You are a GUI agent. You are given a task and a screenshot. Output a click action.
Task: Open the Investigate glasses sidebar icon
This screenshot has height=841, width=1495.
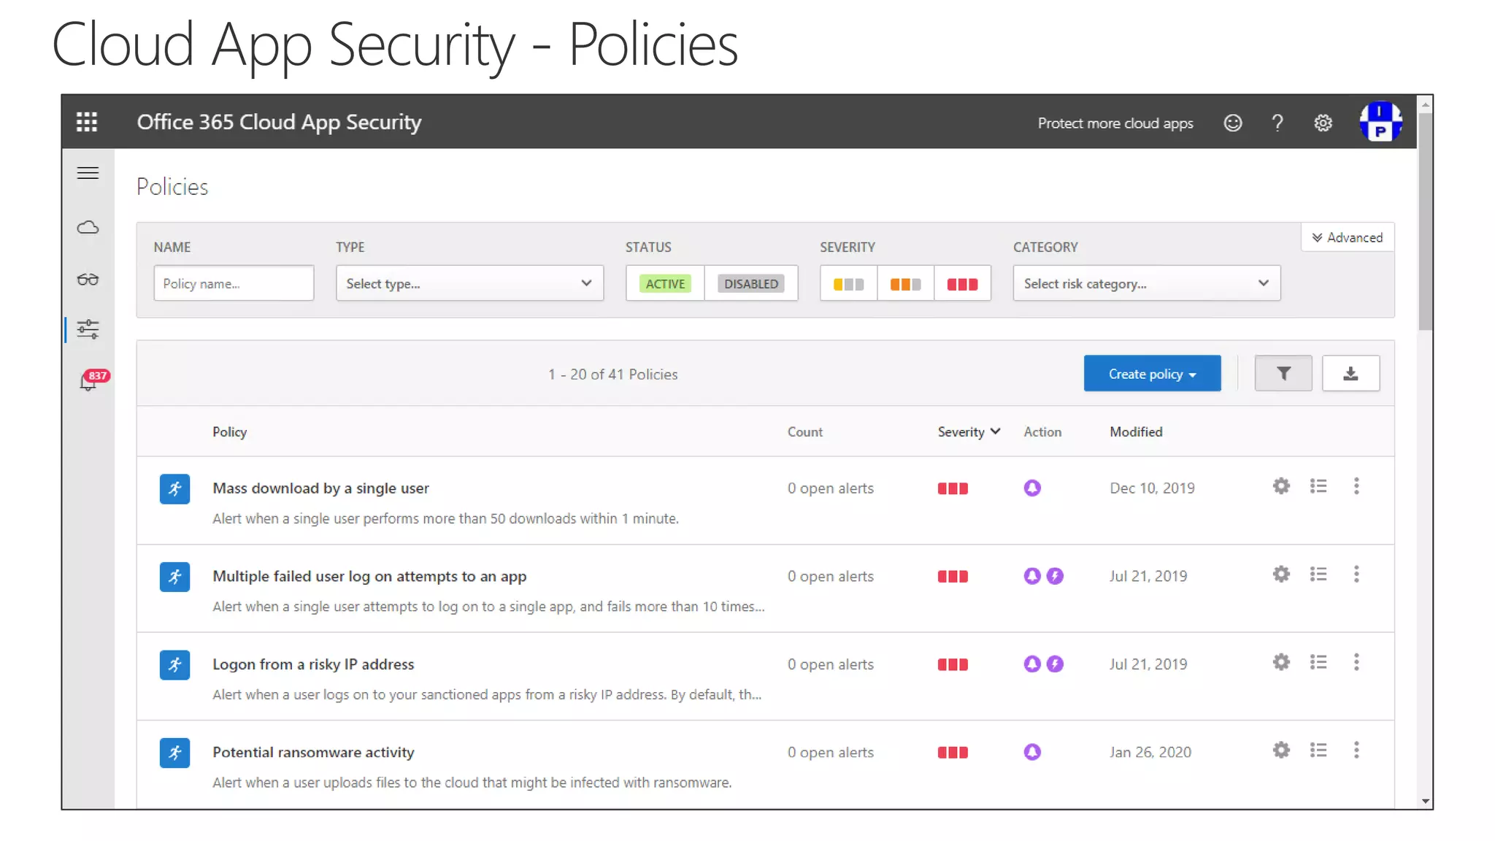[x=88, y=280]
